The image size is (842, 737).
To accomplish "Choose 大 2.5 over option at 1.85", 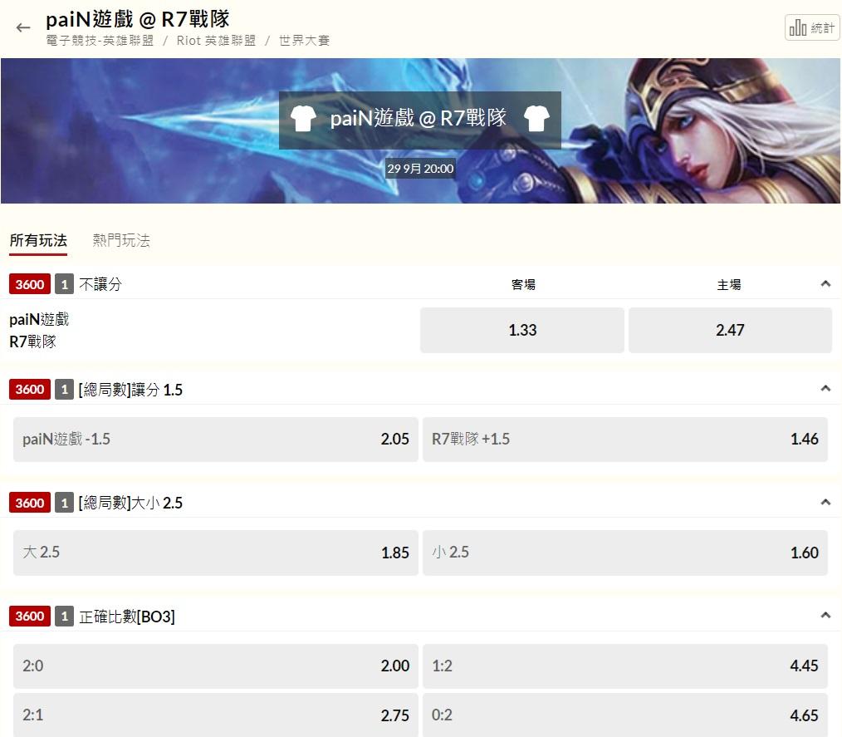I will [215, 553].
